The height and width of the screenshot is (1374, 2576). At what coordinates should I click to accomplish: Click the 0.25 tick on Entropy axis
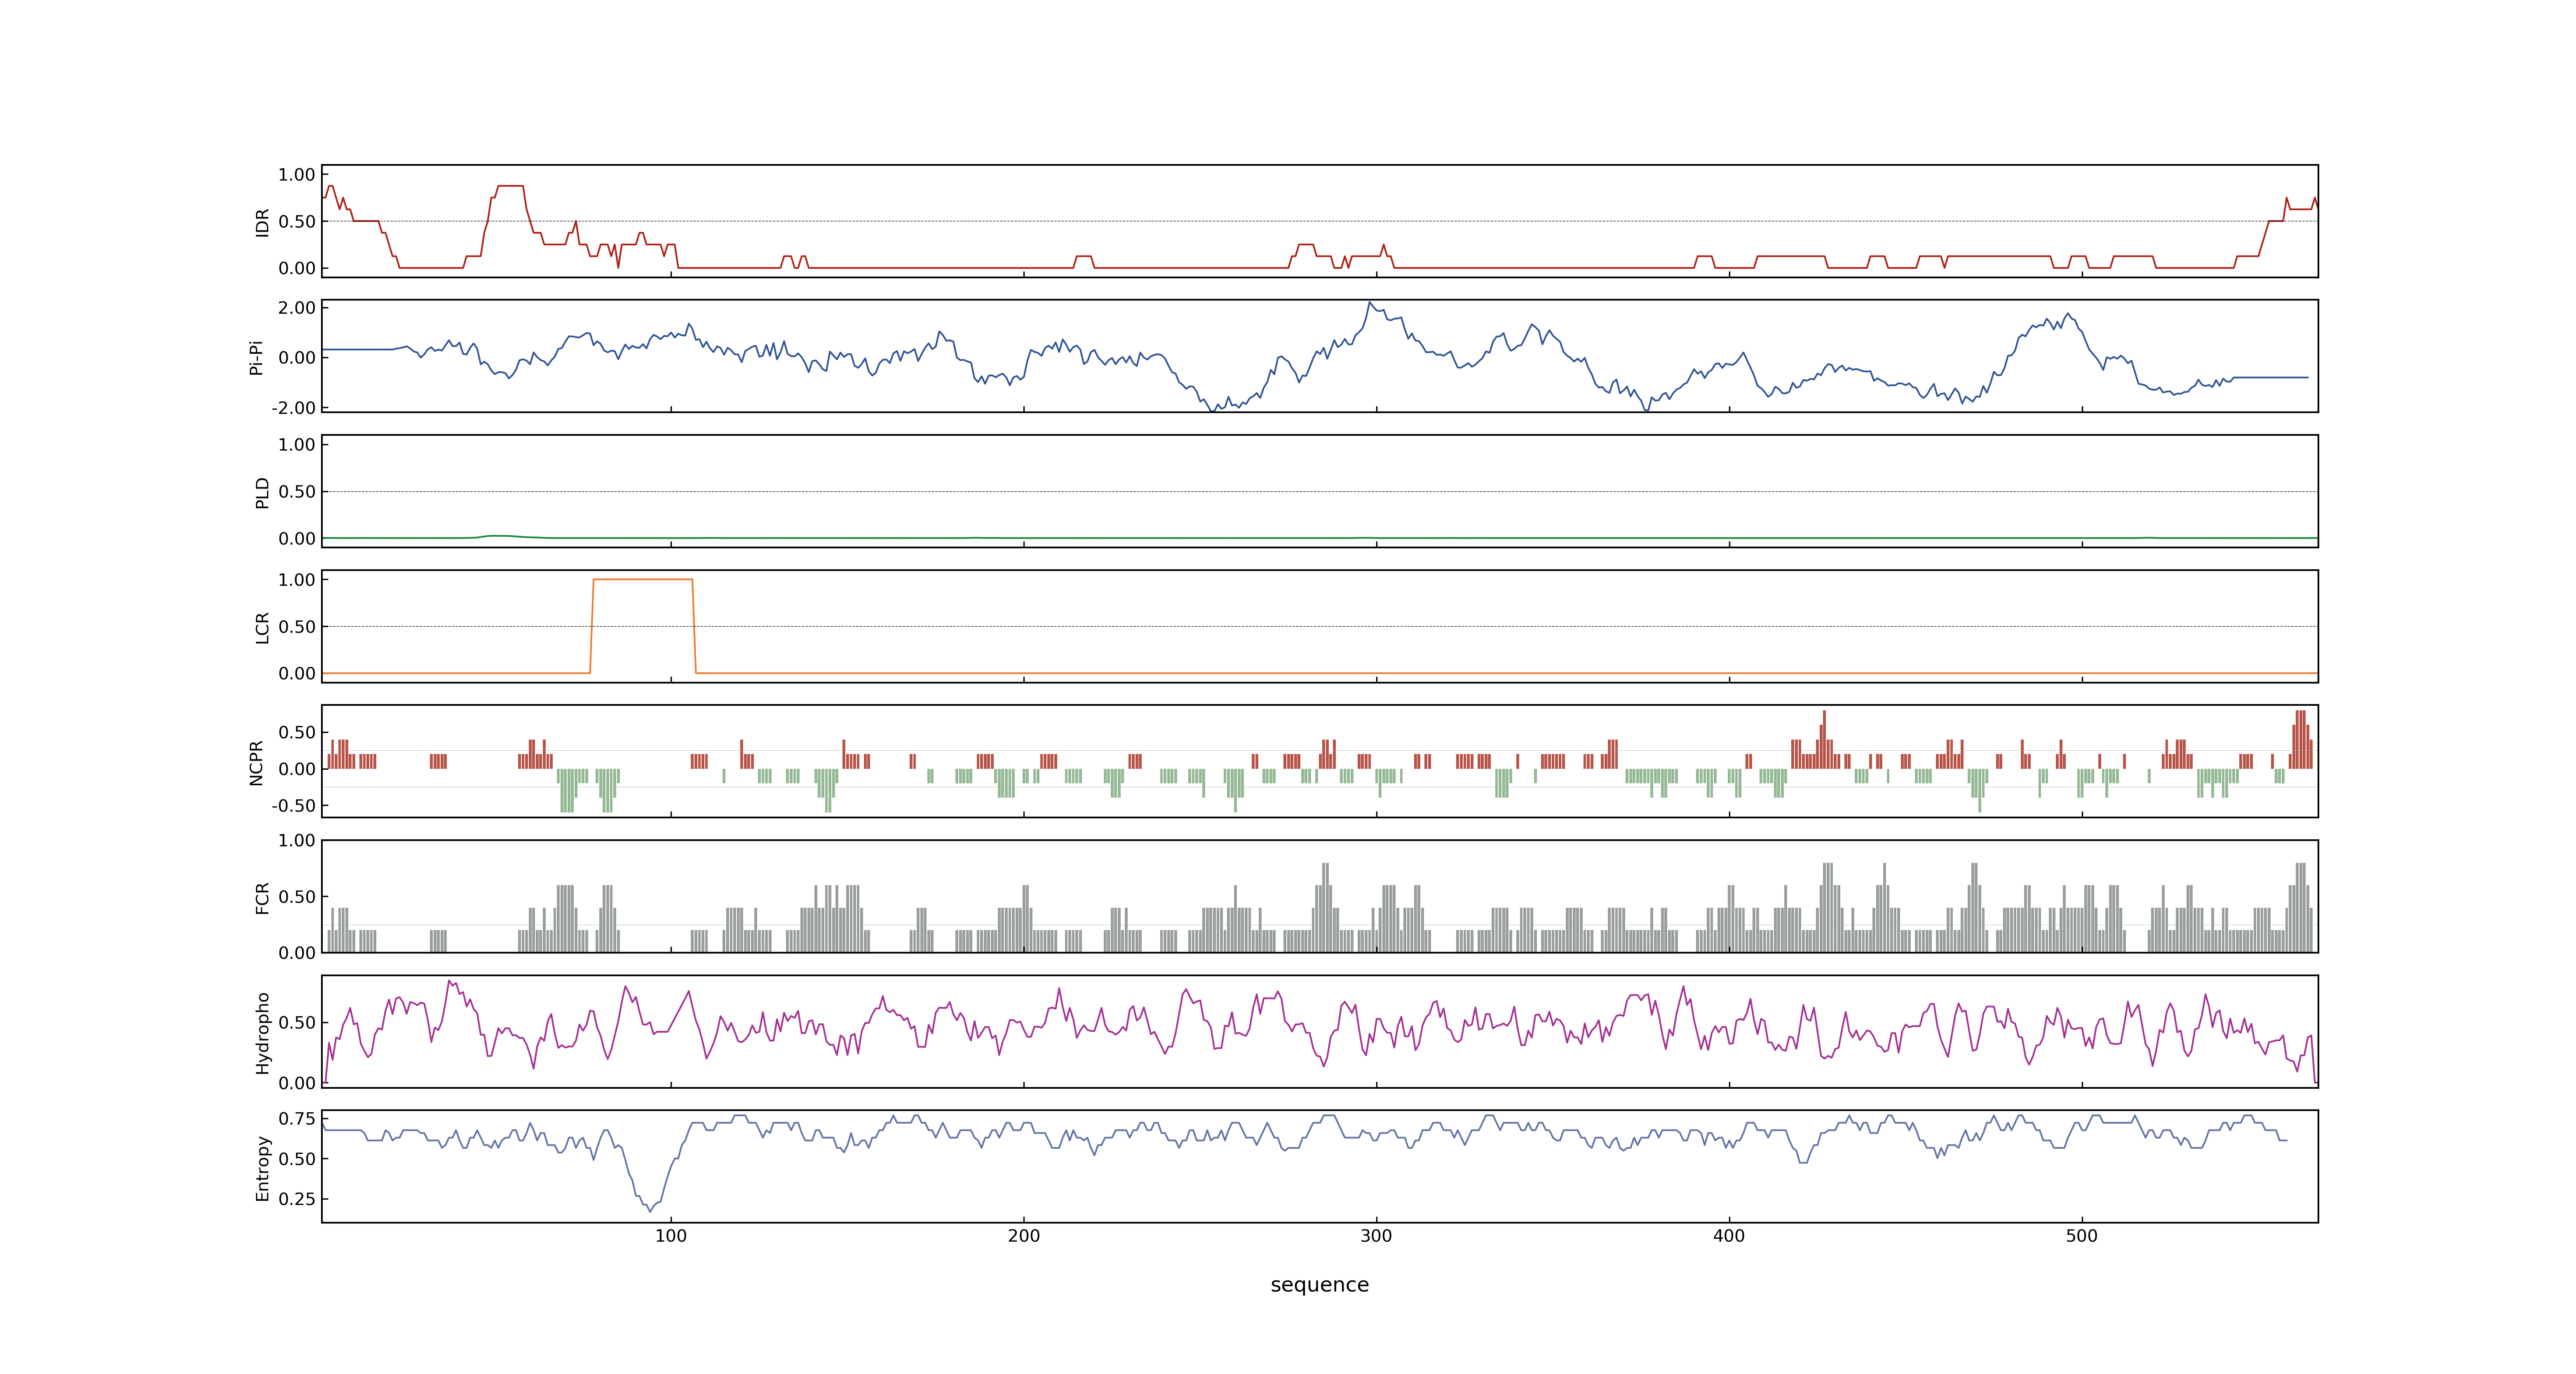[x=297, y=1199]
